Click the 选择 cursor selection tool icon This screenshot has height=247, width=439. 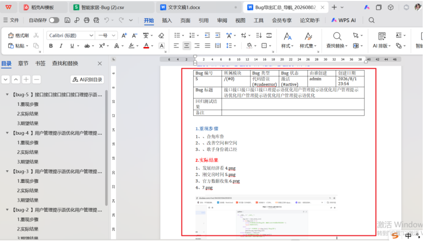pyautogui.click(x=356, y=35)
